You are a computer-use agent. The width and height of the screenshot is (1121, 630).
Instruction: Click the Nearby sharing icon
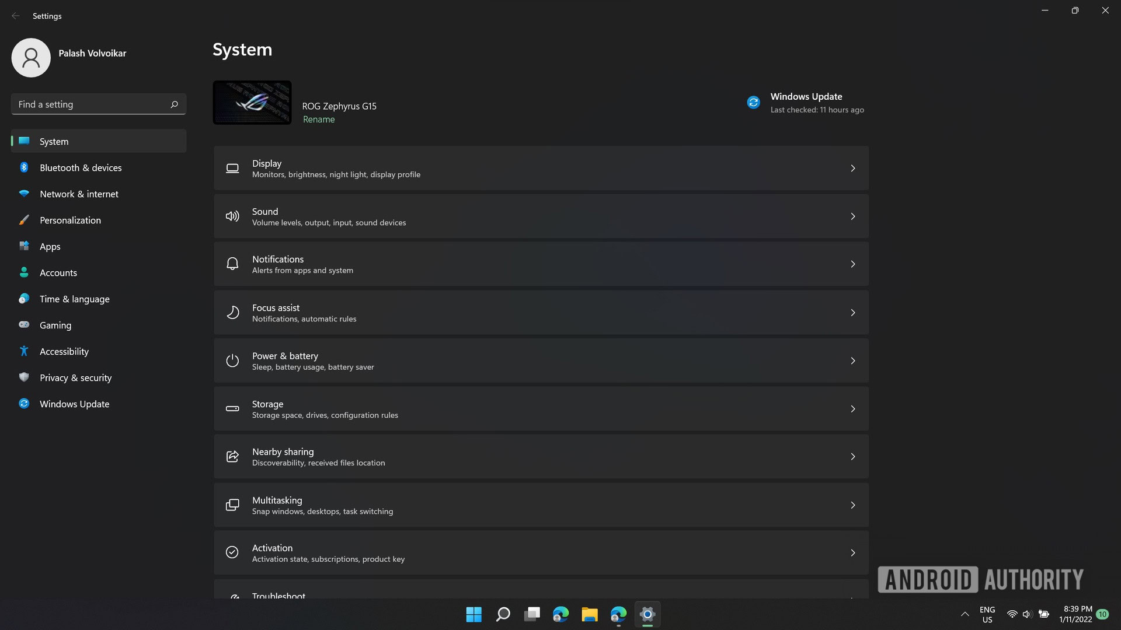pyautogui.click(x=232, y=457)
